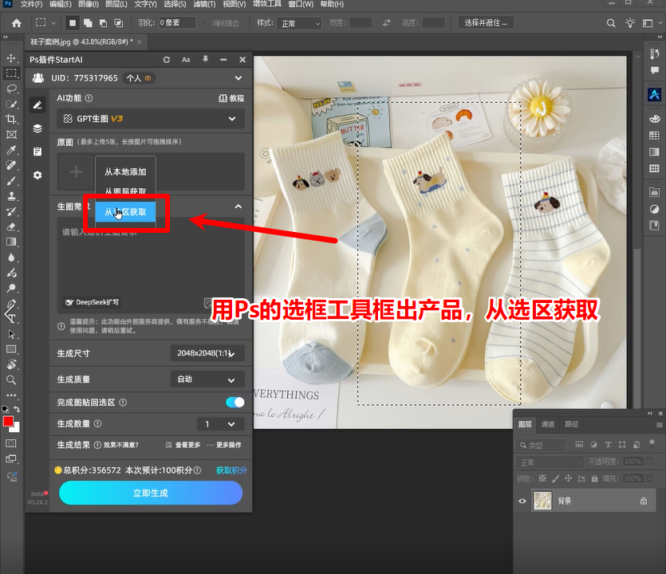Expand the user UID account dropdown
The height and width of the screenshot is (574, 666).
point(238,78)
